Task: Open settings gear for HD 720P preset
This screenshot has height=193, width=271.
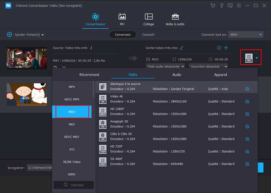Action: point(247,151)
